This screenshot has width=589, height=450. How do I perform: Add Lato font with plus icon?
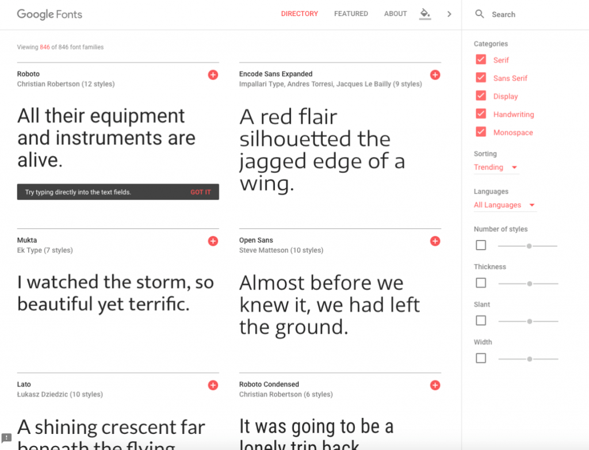pyautogui.click(x=213, y=385)
